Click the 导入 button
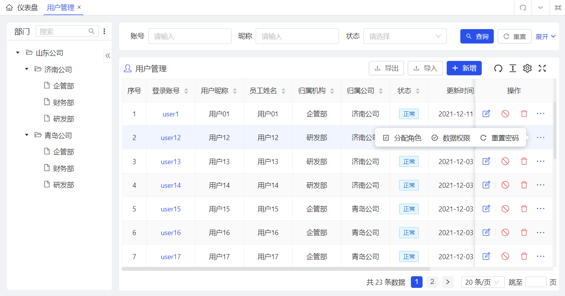565x296 pixels. [425, 68]
